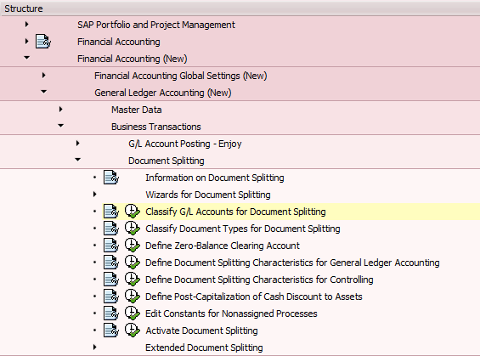Screen dimensions: 480x356
Task: Execute Edit Constants for Nonassigned Processes activity
Action: 133,314
